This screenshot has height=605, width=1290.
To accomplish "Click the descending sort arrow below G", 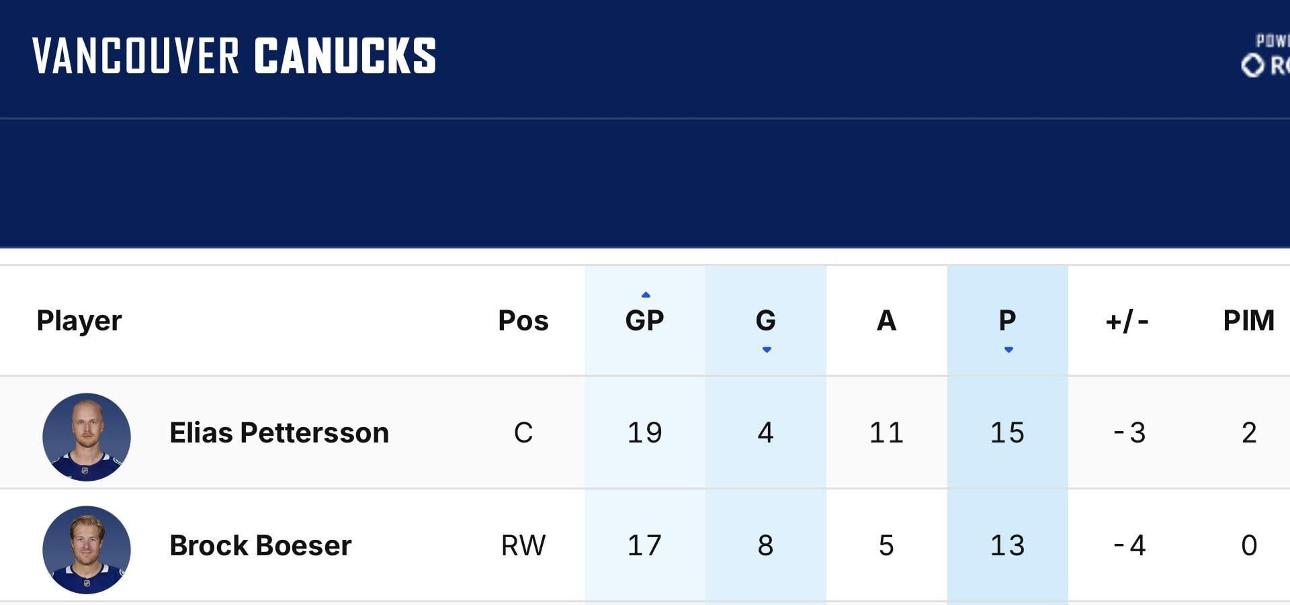I will (766, 349).
